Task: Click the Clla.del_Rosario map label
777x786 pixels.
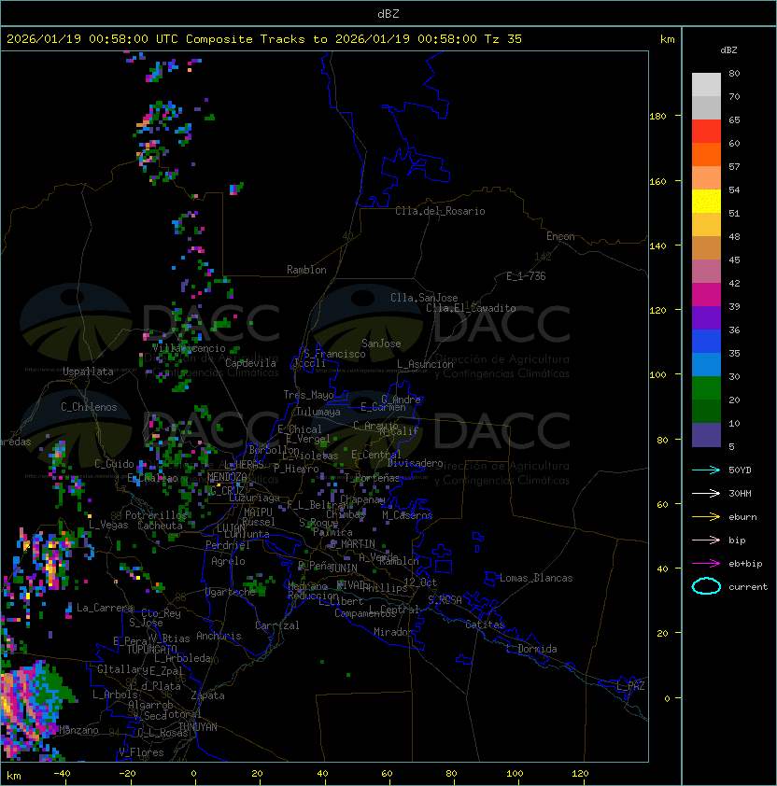Action: pos(440,211)
